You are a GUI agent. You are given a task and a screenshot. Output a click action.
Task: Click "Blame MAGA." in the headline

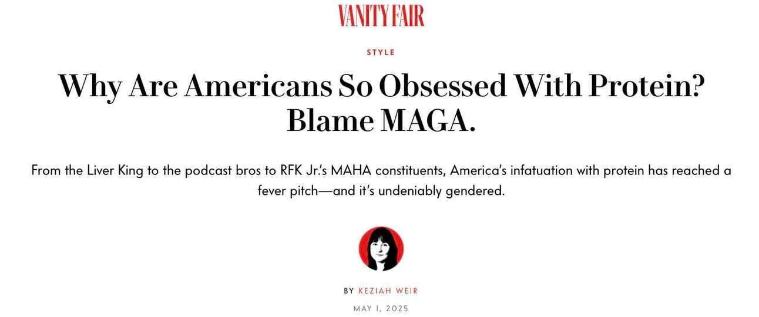(381, 121)
